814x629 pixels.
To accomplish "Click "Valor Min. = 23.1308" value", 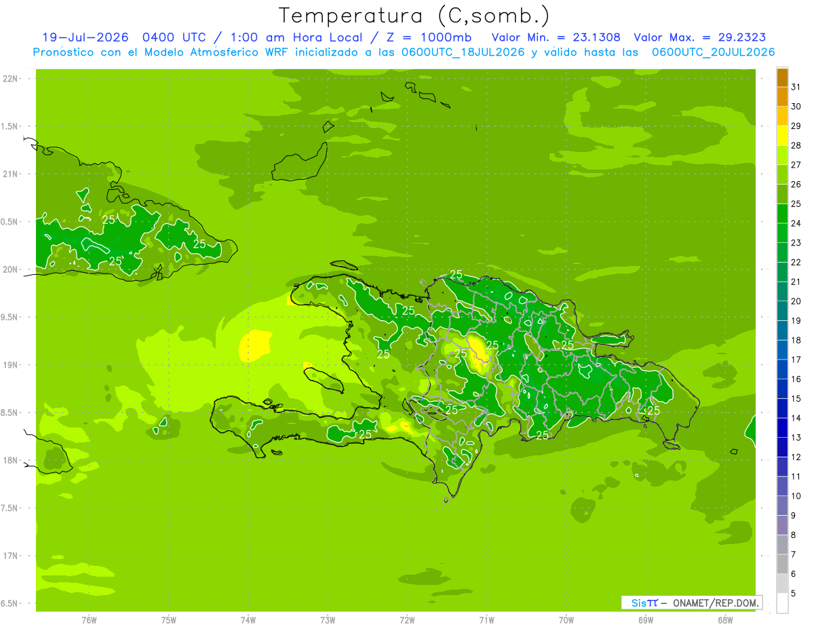I will 556,37.
